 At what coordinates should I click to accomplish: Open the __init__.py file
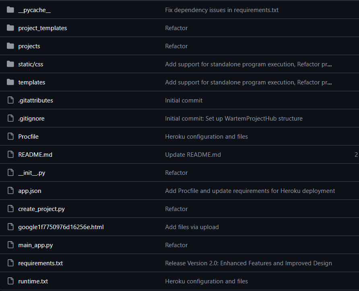coord(31,172)
